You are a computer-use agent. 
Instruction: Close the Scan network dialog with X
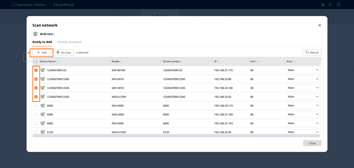(320, 25)
